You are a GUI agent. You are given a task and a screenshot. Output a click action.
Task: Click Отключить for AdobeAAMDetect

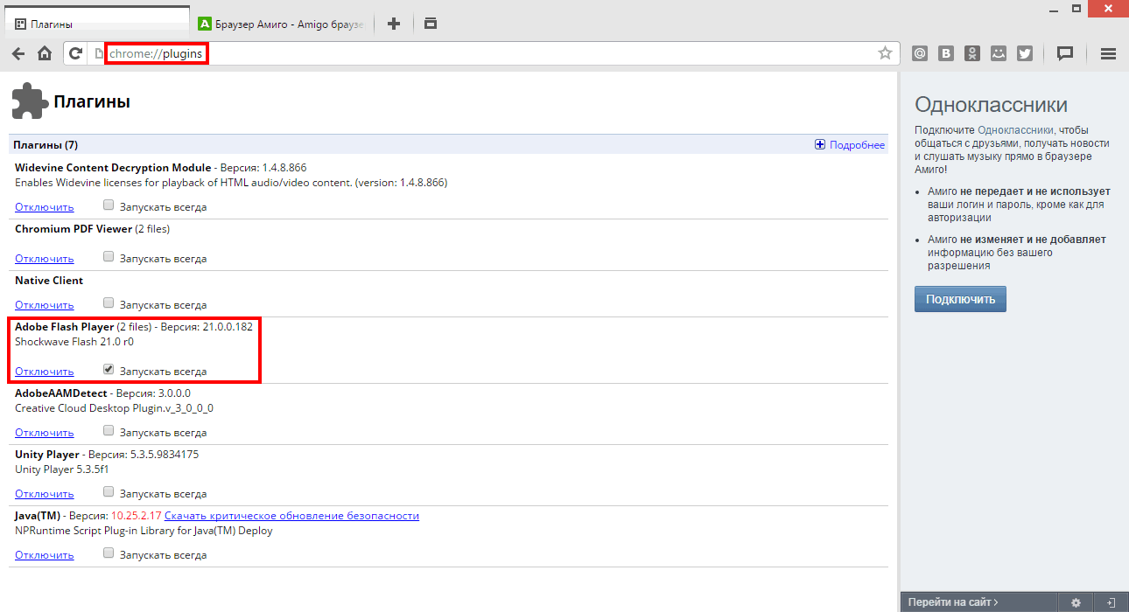(x=45, y=433)
